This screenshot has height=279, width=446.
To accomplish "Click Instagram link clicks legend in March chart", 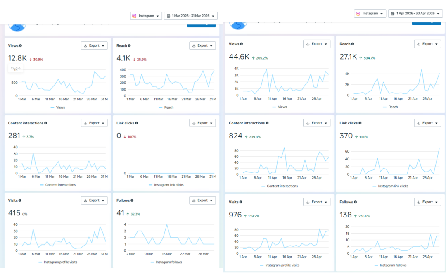I will pyautogui.click(x=166, y=185).
